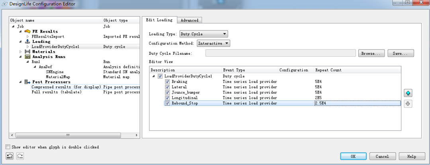Screen dimensions: 430x165
Task: Select Compressed results (for display) item
Action: click(x=66, y=87)
